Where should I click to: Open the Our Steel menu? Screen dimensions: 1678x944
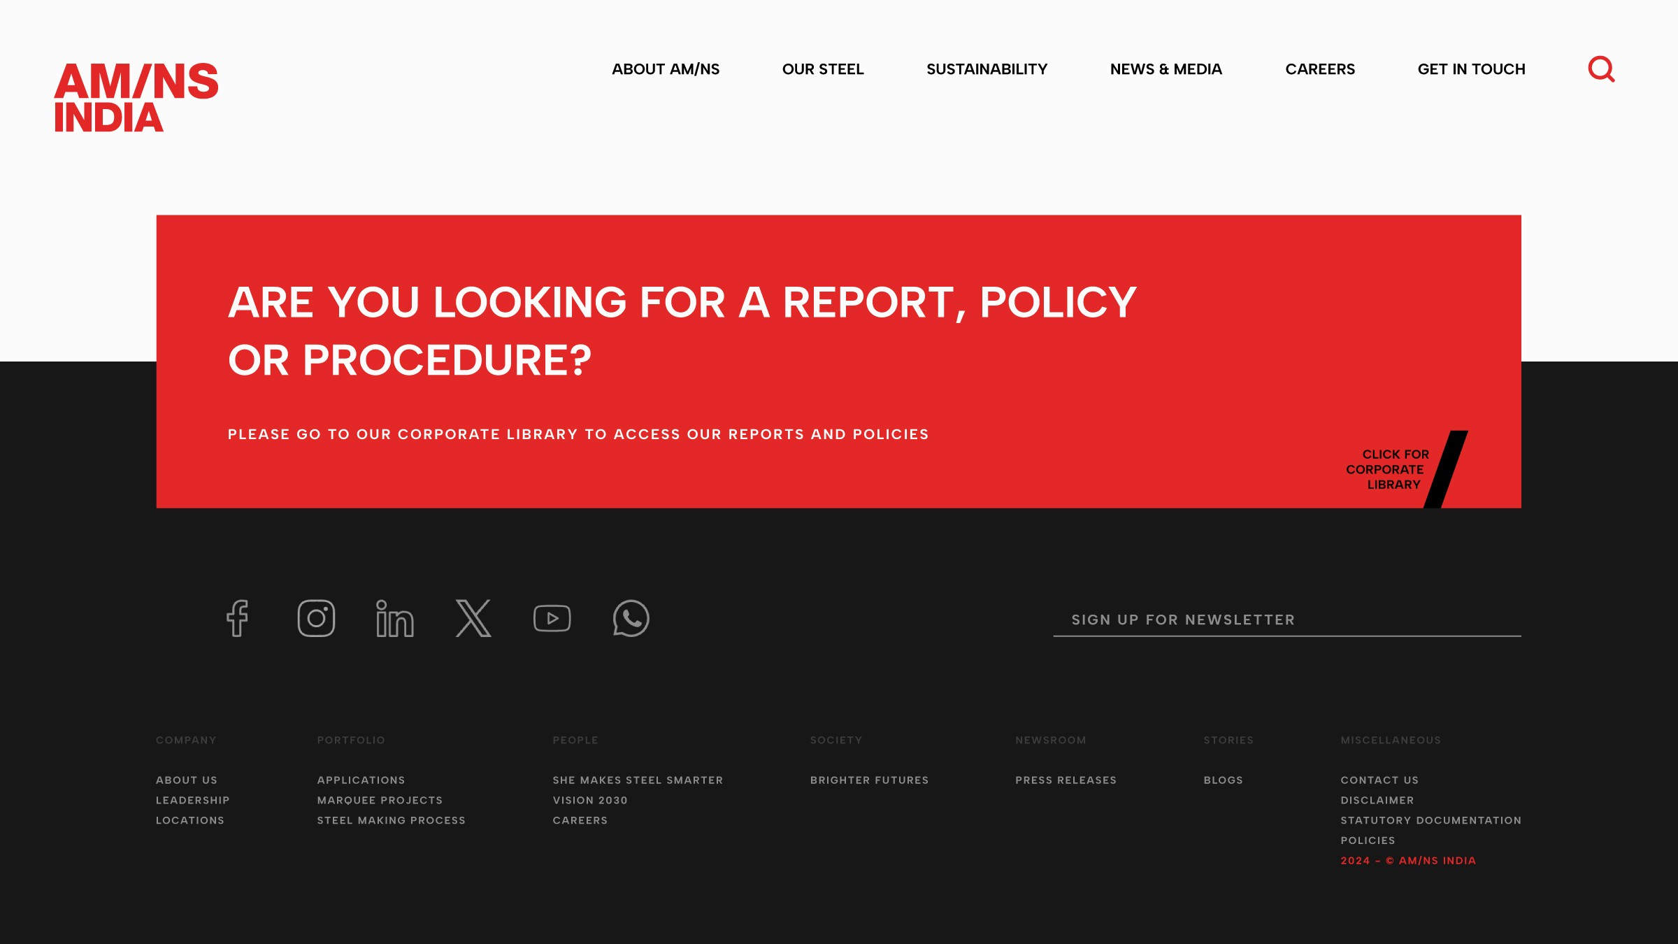click(822, 69)
